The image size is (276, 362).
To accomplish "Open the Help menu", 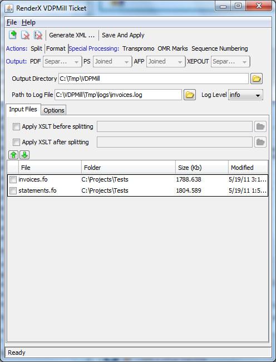I will [x=28, y=22].
